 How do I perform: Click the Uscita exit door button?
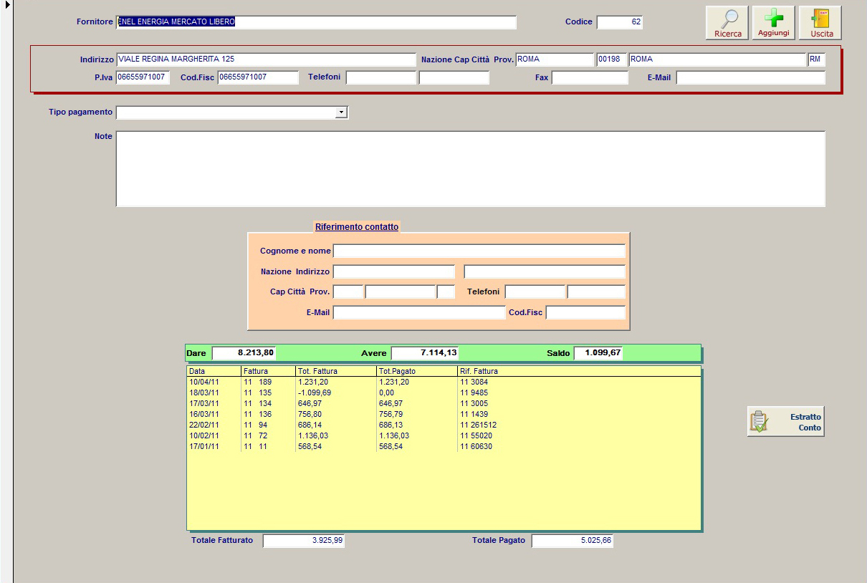point(821,23)
